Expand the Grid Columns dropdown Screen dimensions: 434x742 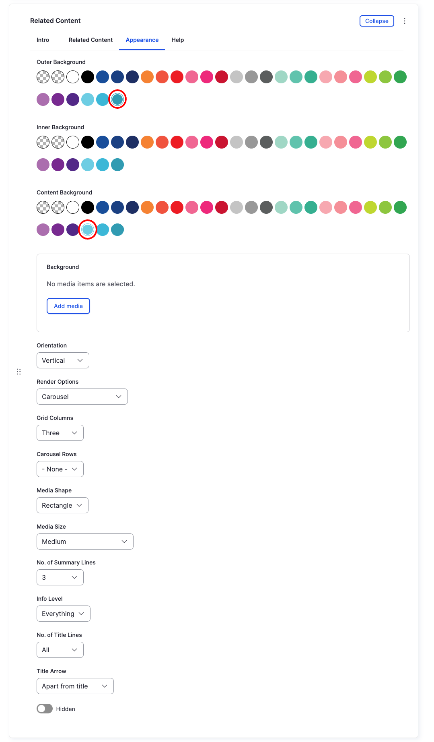click(60, 432)
